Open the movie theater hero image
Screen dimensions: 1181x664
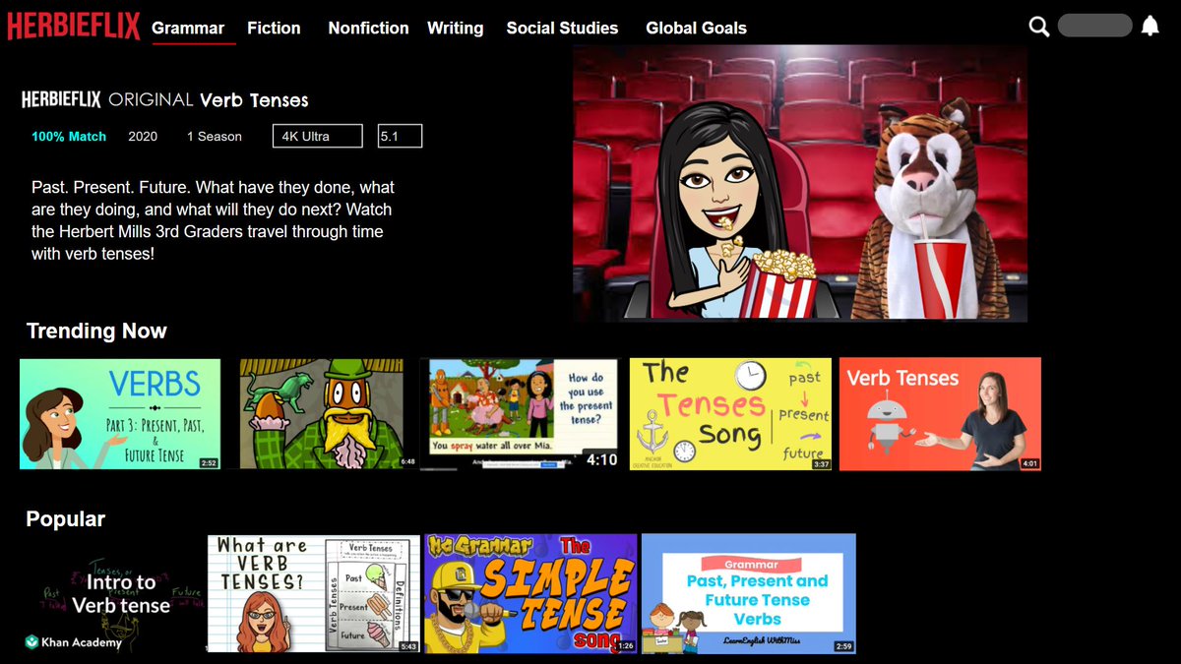(800, 183)
